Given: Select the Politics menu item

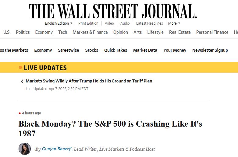Looking at the screenshot, I should tap(23, 32).
